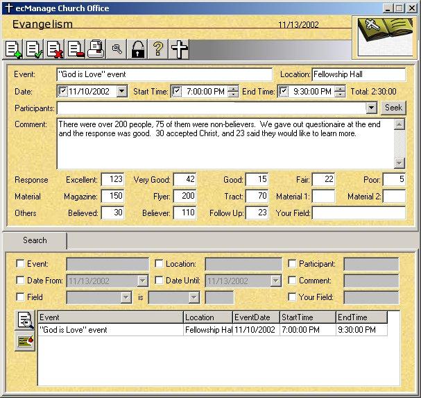
Task: Select the "God is Love" event result row
Action: click(x=213, y=330)
